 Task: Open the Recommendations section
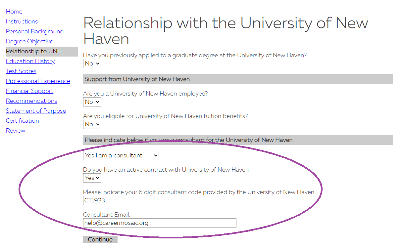coord(31,101)
